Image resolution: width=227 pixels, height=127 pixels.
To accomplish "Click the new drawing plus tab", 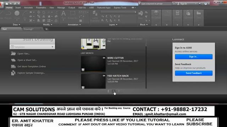I will click(46, 29).
